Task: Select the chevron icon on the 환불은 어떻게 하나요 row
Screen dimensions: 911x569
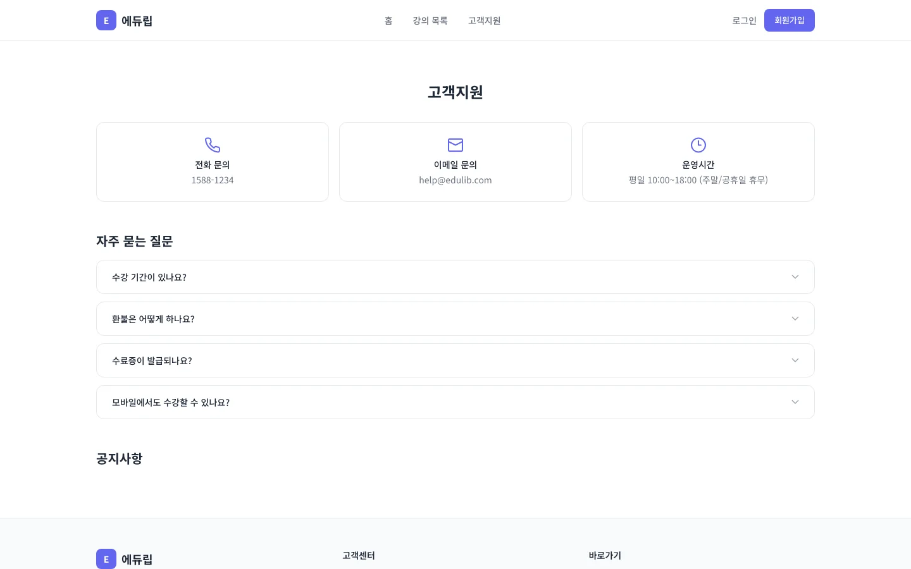Action: [x=795, y=319]
